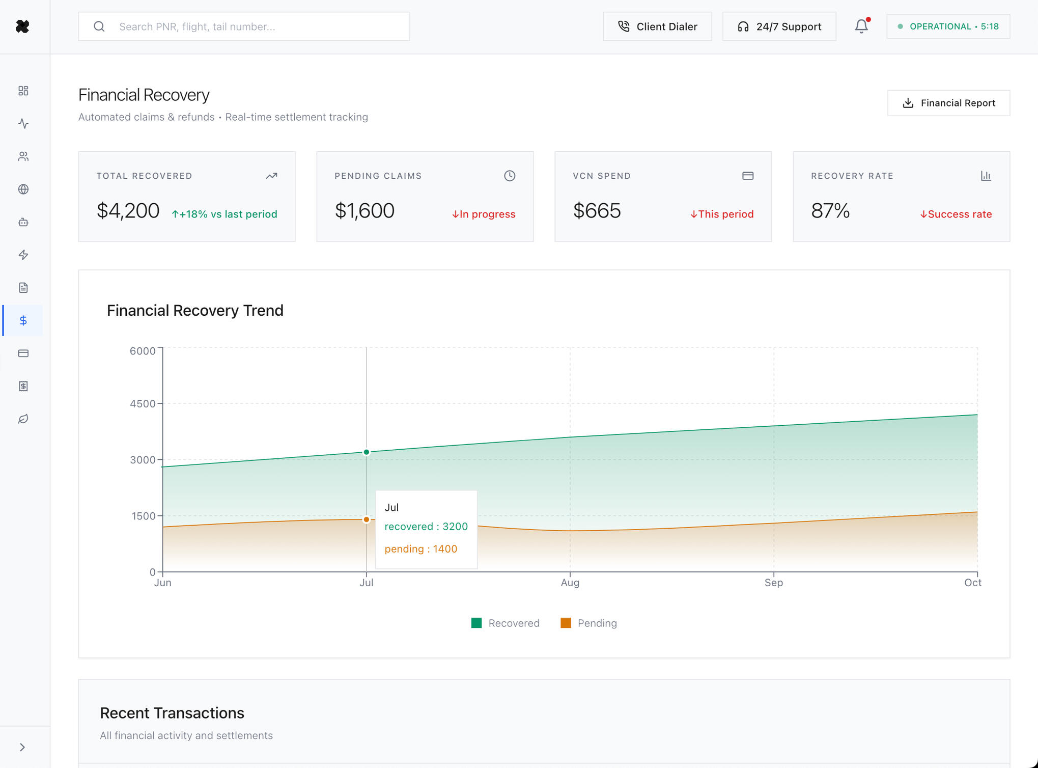Open the notifications bell
This screenshot has height=768, width=1038.
click(861, 26)
